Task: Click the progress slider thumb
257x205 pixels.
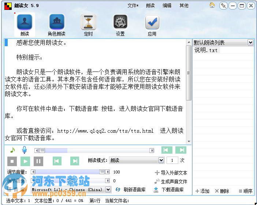Action: pos(42,150)
